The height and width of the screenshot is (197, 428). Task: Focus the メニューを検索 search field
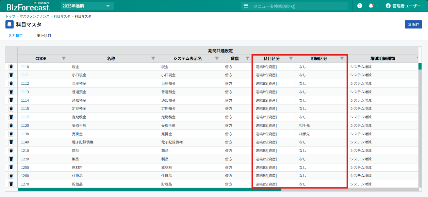pos(299,6)
